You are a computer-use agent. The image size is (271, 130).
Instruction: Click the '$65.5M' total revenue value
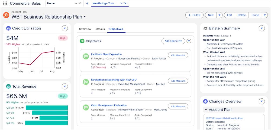(x=17, y=96)
